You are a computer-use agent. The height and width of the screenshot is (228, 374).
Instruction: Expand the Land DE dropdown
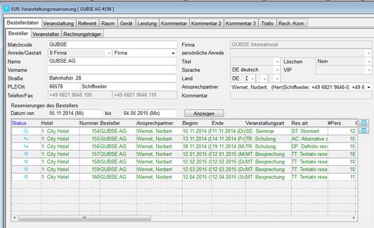click(252, 78)
